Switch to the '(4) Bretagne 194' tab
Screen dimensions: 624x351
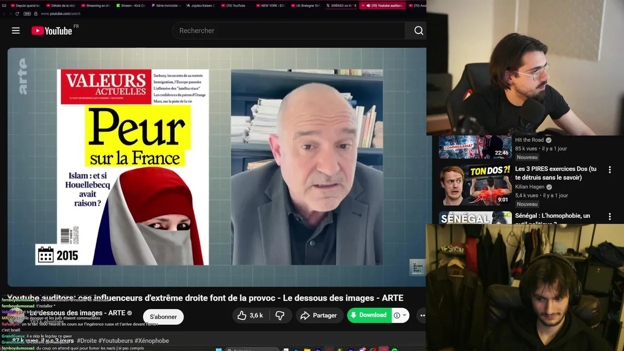pyautogui.click(x=306, y=5)
